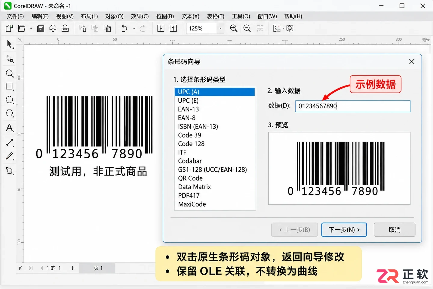Activate the Text tool
The height and width of the screenshot is (289, 433).
click(x=10, y=128)
